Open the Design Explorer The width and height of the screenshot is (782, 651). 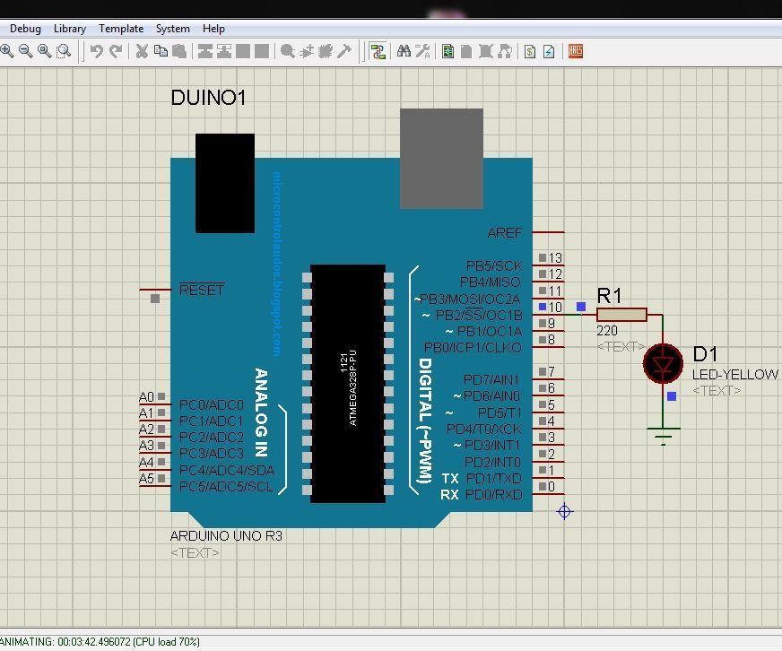(x=447, y=51)
